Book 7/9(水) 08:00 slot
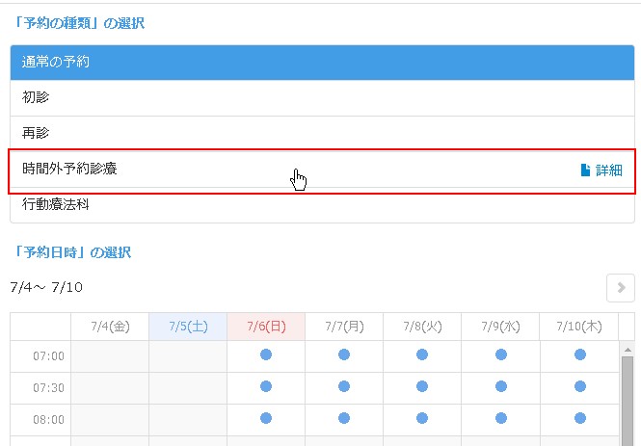 [501, 418]
